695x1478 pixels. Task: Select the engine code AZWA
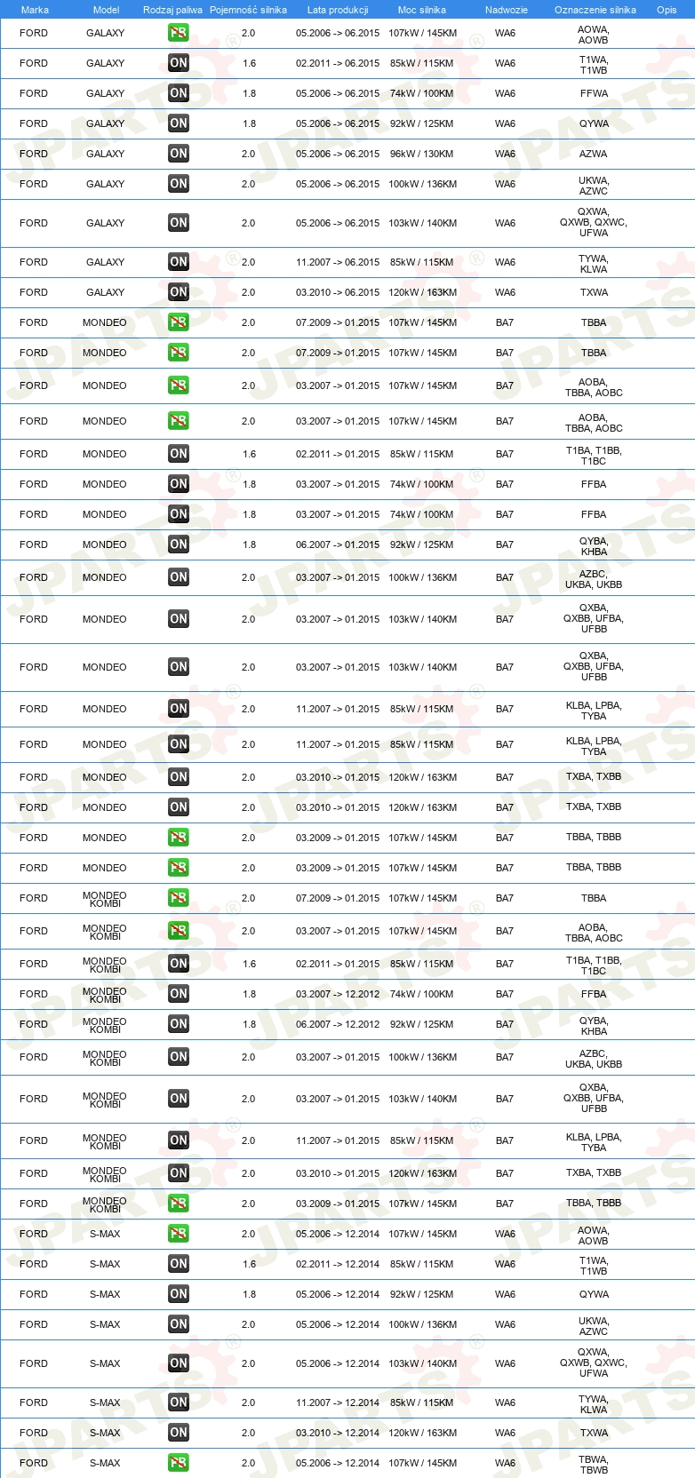(594, 154)
